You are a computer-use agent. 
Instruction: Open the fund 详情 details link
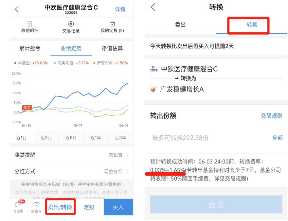point(120,9)
